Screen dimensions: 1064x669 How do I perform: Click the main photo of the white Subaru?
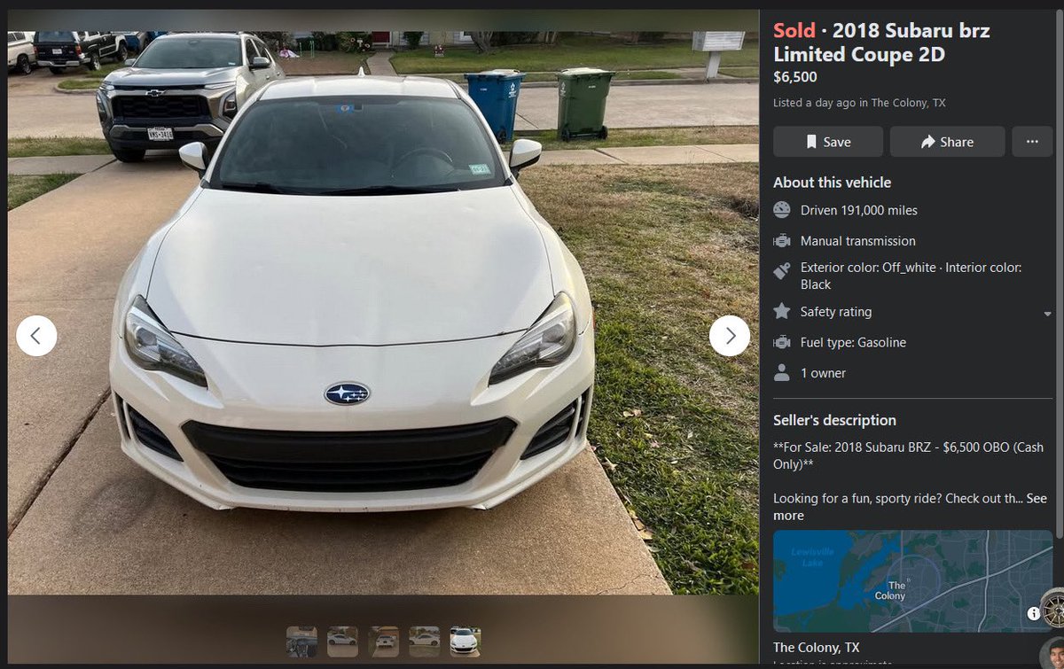[x=383, y=313]
